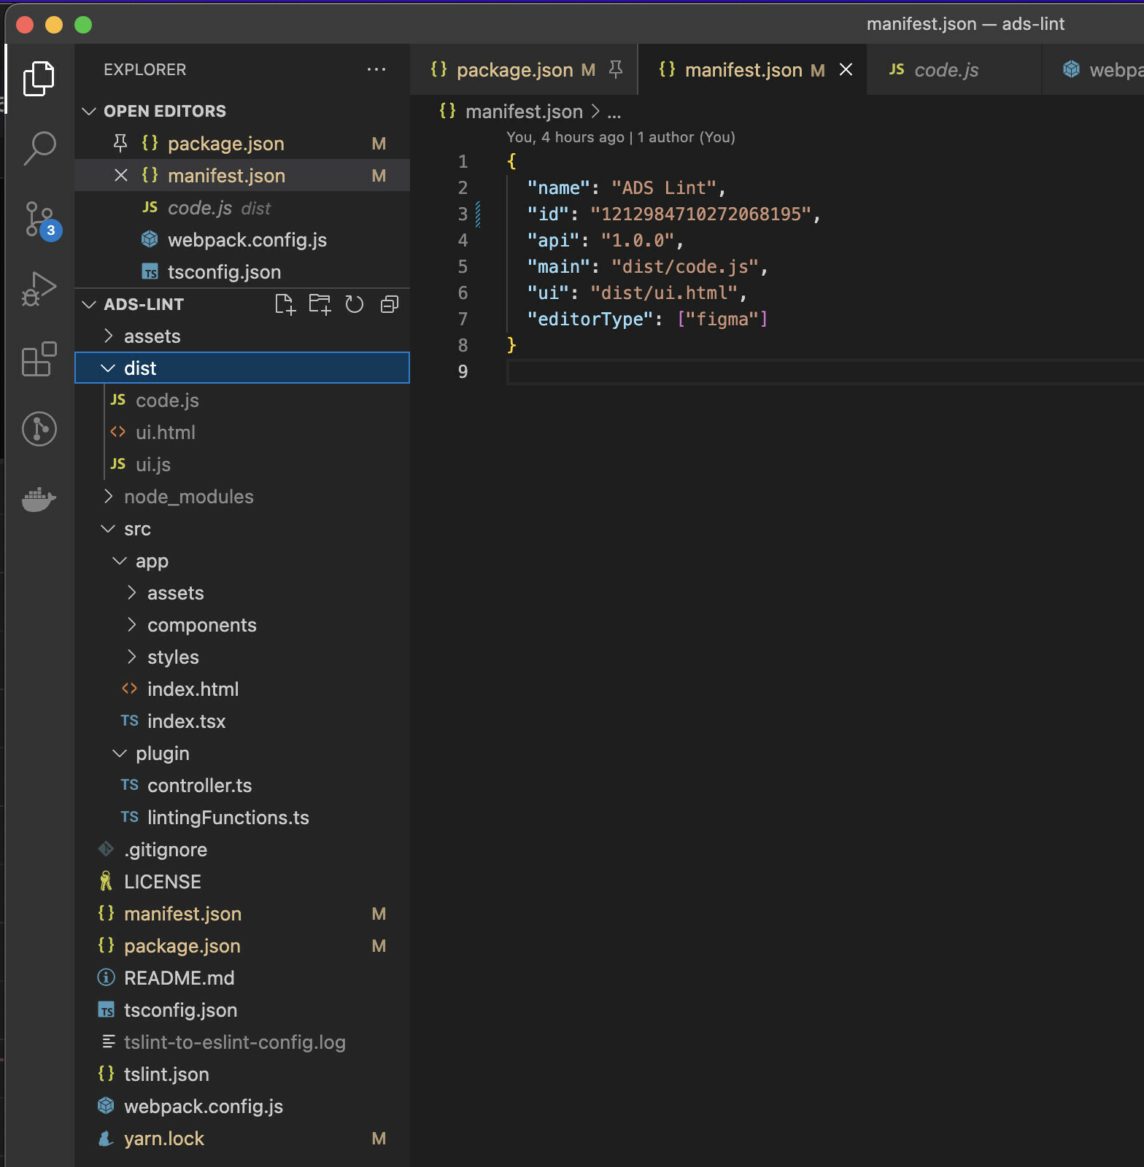Expand the assets folder under app
The width and height of the screenshot is (1144, 1167).
click(x=242, y=593)
